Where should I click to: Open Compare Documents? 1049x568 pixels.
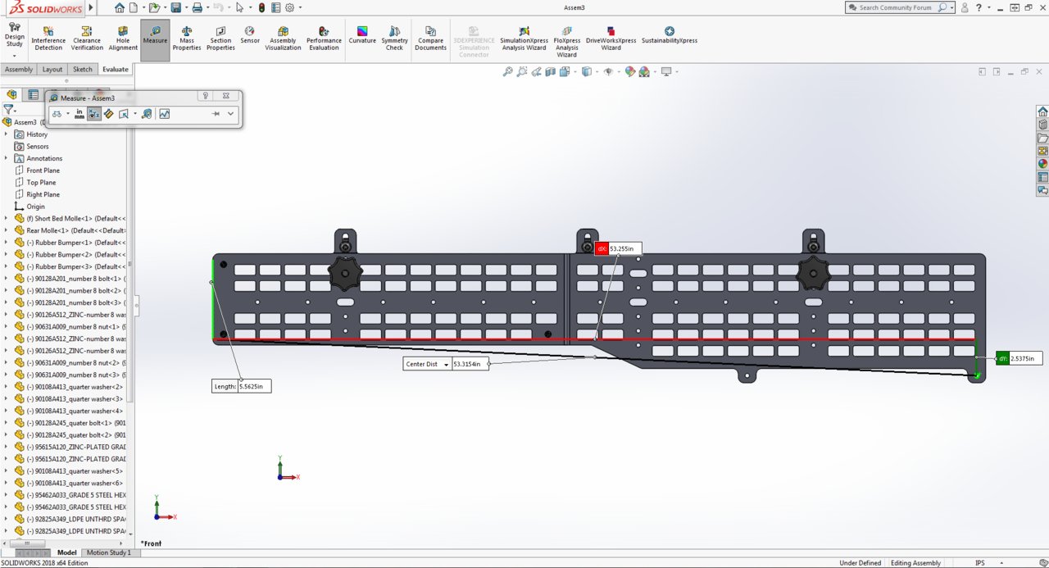(430, 39)
